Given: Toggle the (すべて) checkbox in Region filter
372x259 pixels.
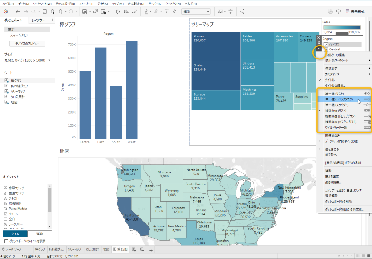Looking at the screenshot, I should click(326, 44).
